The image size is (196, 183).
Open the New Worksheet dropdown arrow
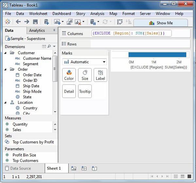pos(63,22)
